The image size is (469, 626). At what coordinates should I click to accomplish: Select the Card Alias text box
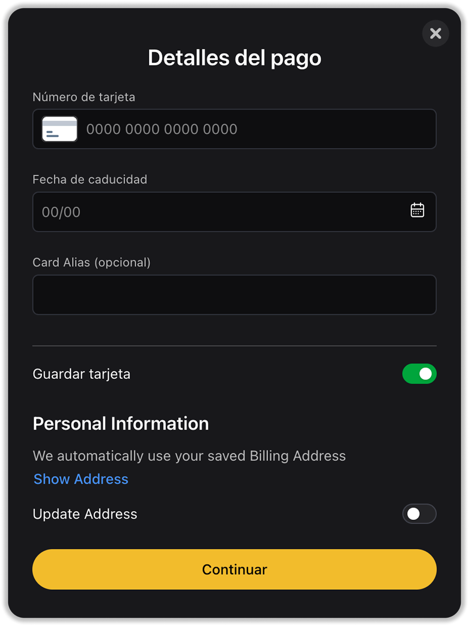(234, 295)
